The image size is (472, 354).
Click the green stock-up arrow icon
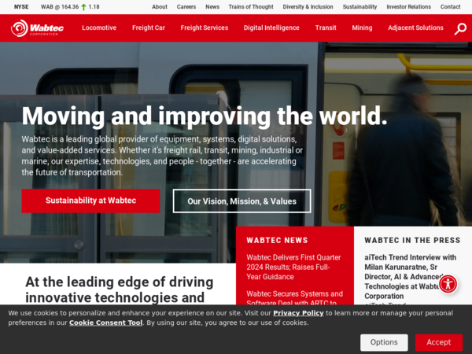[83, 7]
